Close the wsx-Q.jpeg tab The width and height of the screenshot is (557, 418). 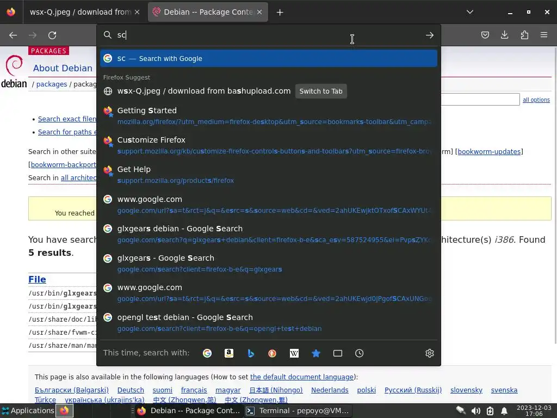(x=137, y=12)
